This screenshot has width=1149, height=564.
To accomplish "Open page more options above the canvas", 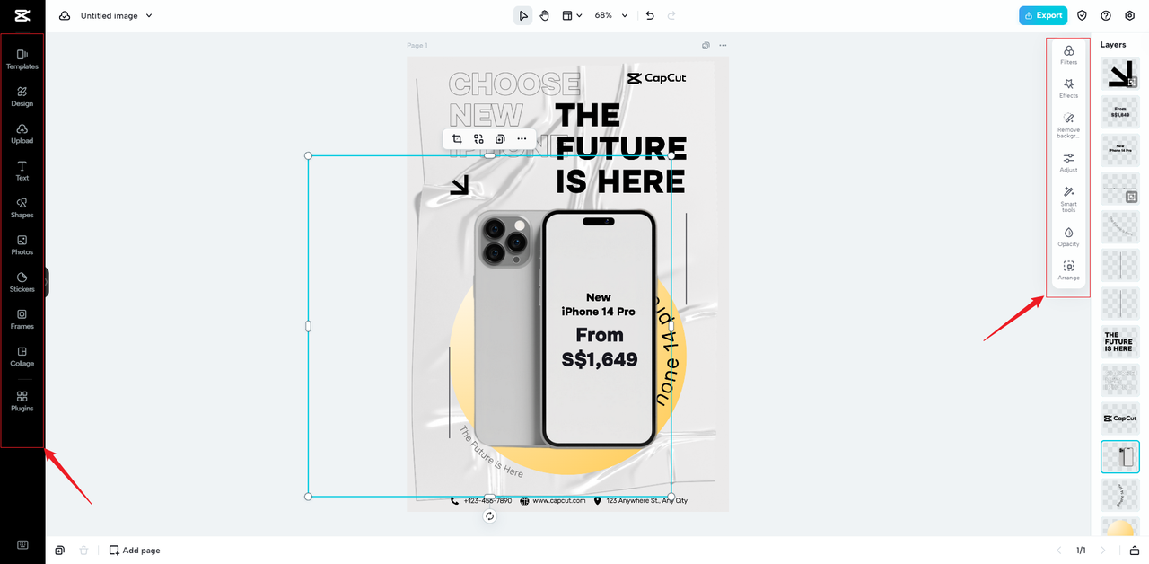I will pos(723,45).
